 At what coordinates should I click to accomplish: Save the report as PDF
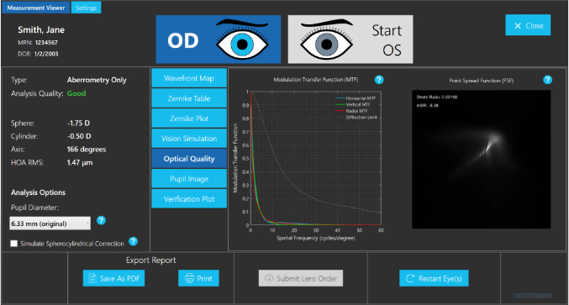[x=114, y=278]
